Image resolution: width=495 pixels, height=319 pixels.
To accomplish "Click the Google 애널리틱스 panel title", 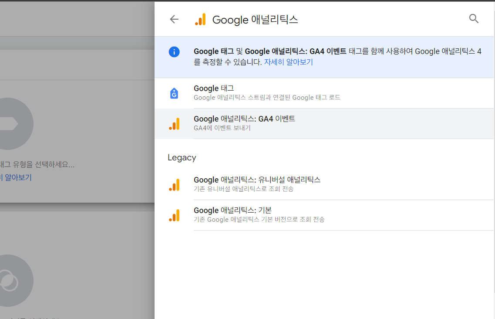I will [255, 20].
